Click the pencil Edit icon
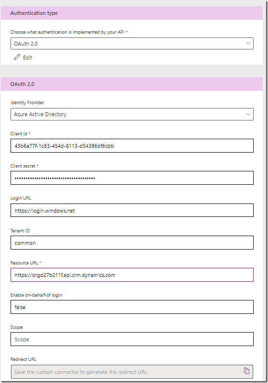The image size is (268, 383). (17, 57)
